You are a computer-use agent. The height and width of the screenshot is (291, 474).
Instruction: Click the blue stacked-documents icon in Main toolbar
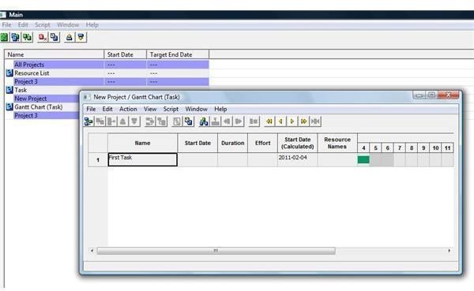(x=16, y=37)
